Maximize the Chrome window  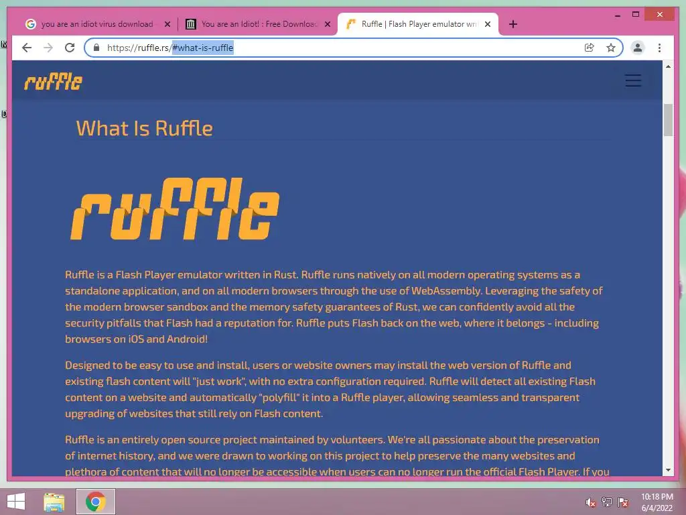tap(636, 15)
